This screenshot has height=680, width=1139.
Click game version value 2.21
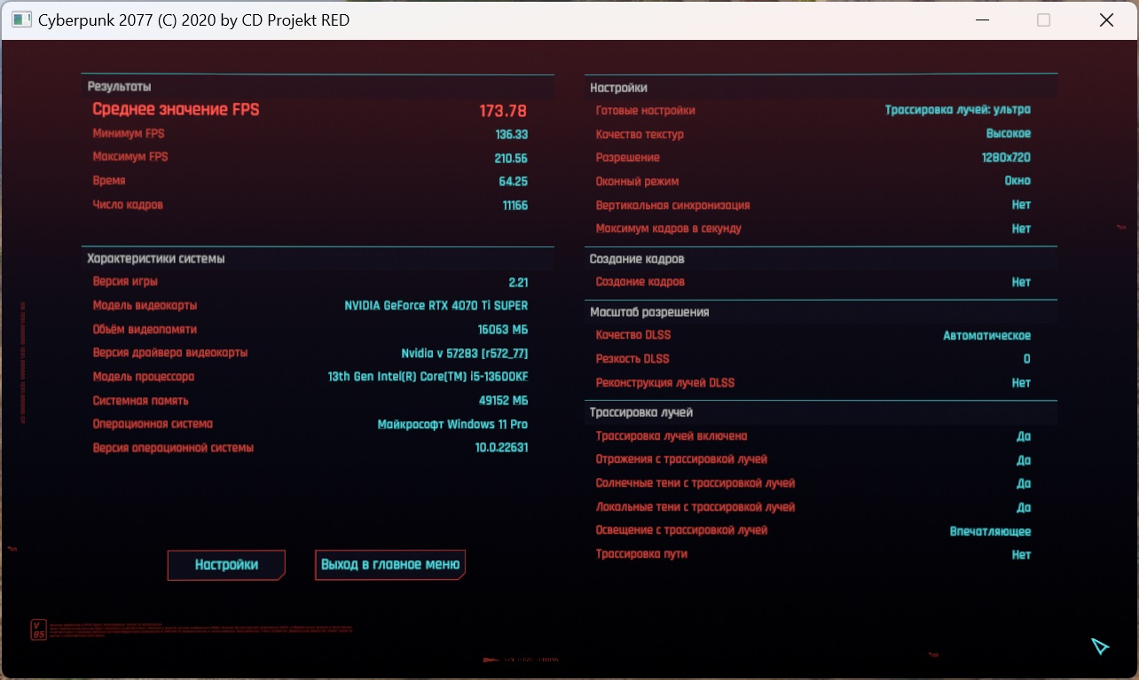coord(518,282)
